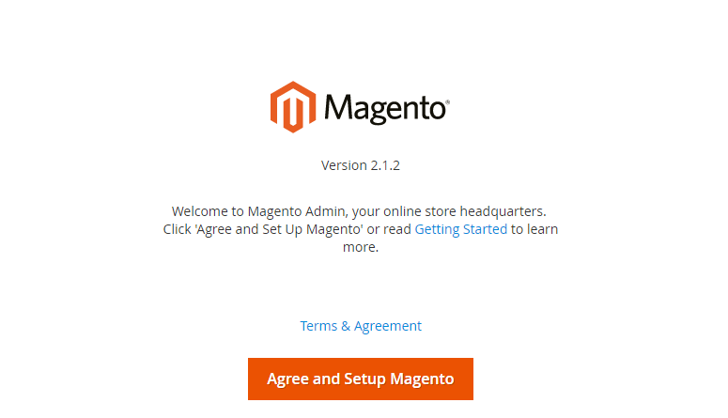Click the registered trademark symbol beside Magento
The image size is (728, 418).
pyautogui.click(x=447, y=101)
